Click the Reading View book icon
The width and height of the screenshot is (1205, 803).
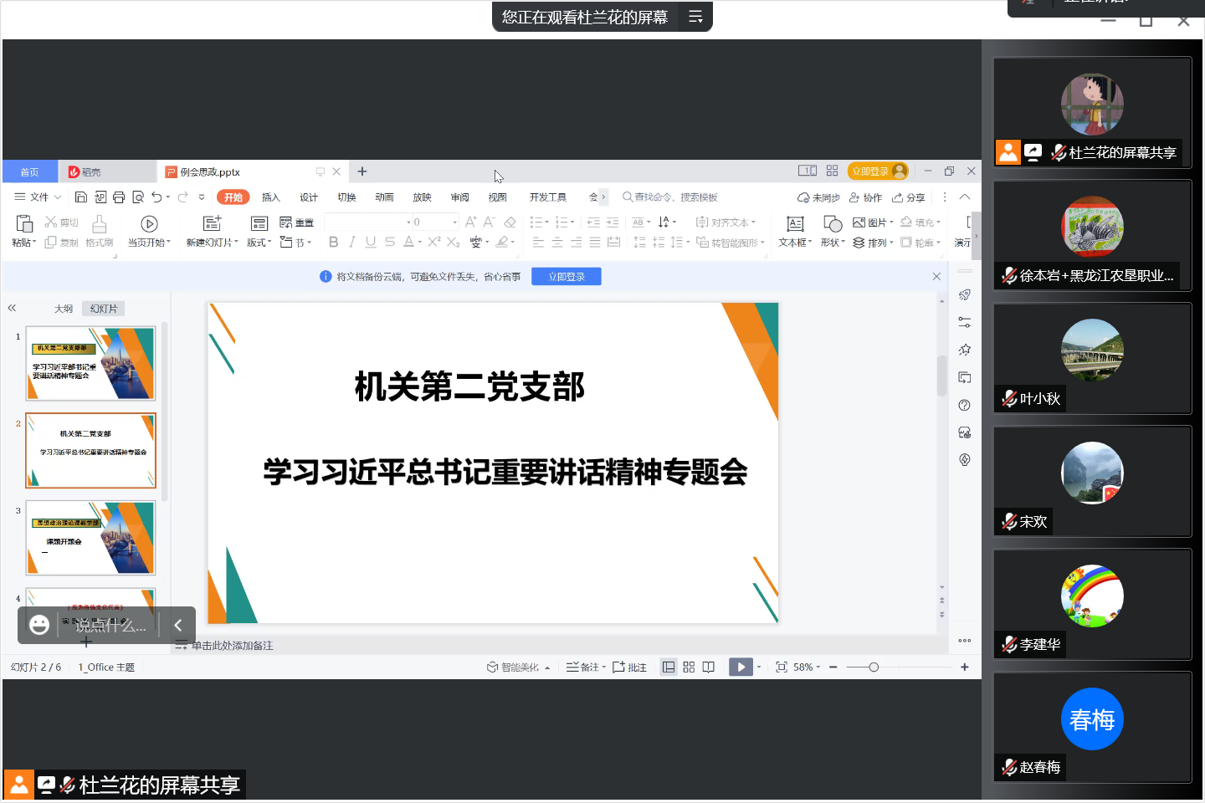point(709,667)
